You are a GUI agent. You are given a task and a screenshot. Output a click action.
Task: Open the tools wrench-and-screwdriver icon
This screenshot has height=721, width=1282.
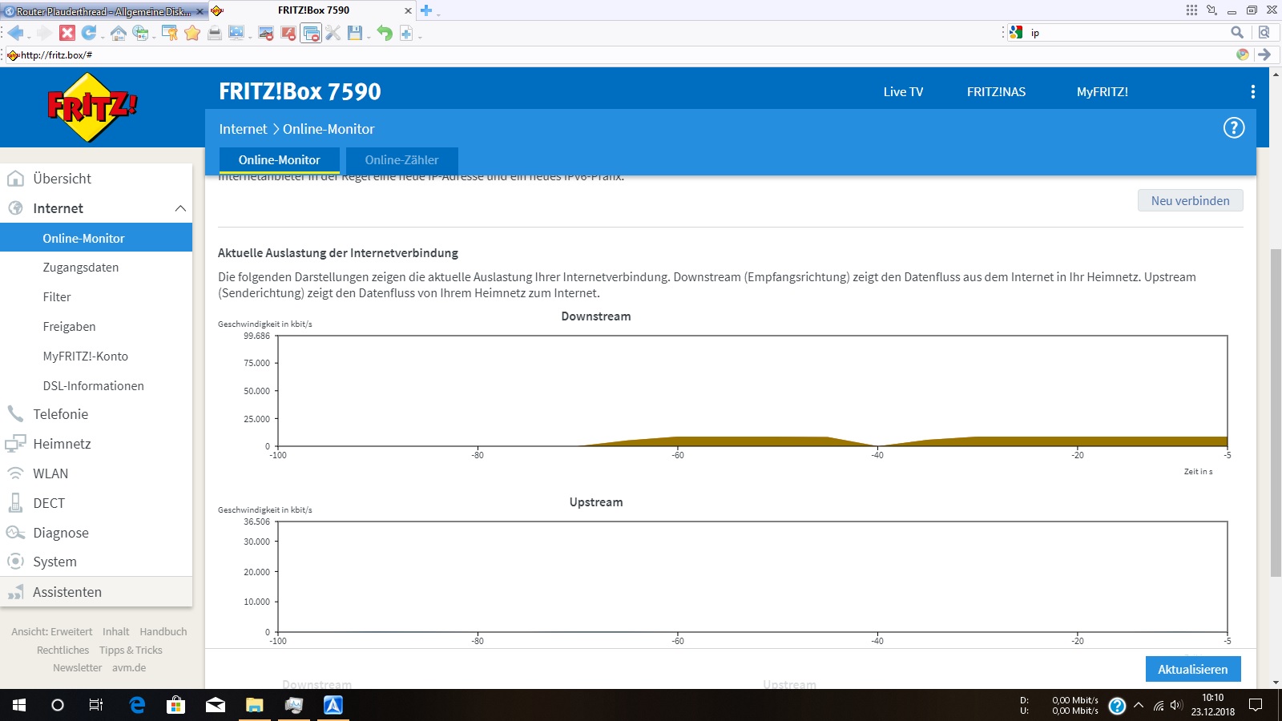coord(333,33)
